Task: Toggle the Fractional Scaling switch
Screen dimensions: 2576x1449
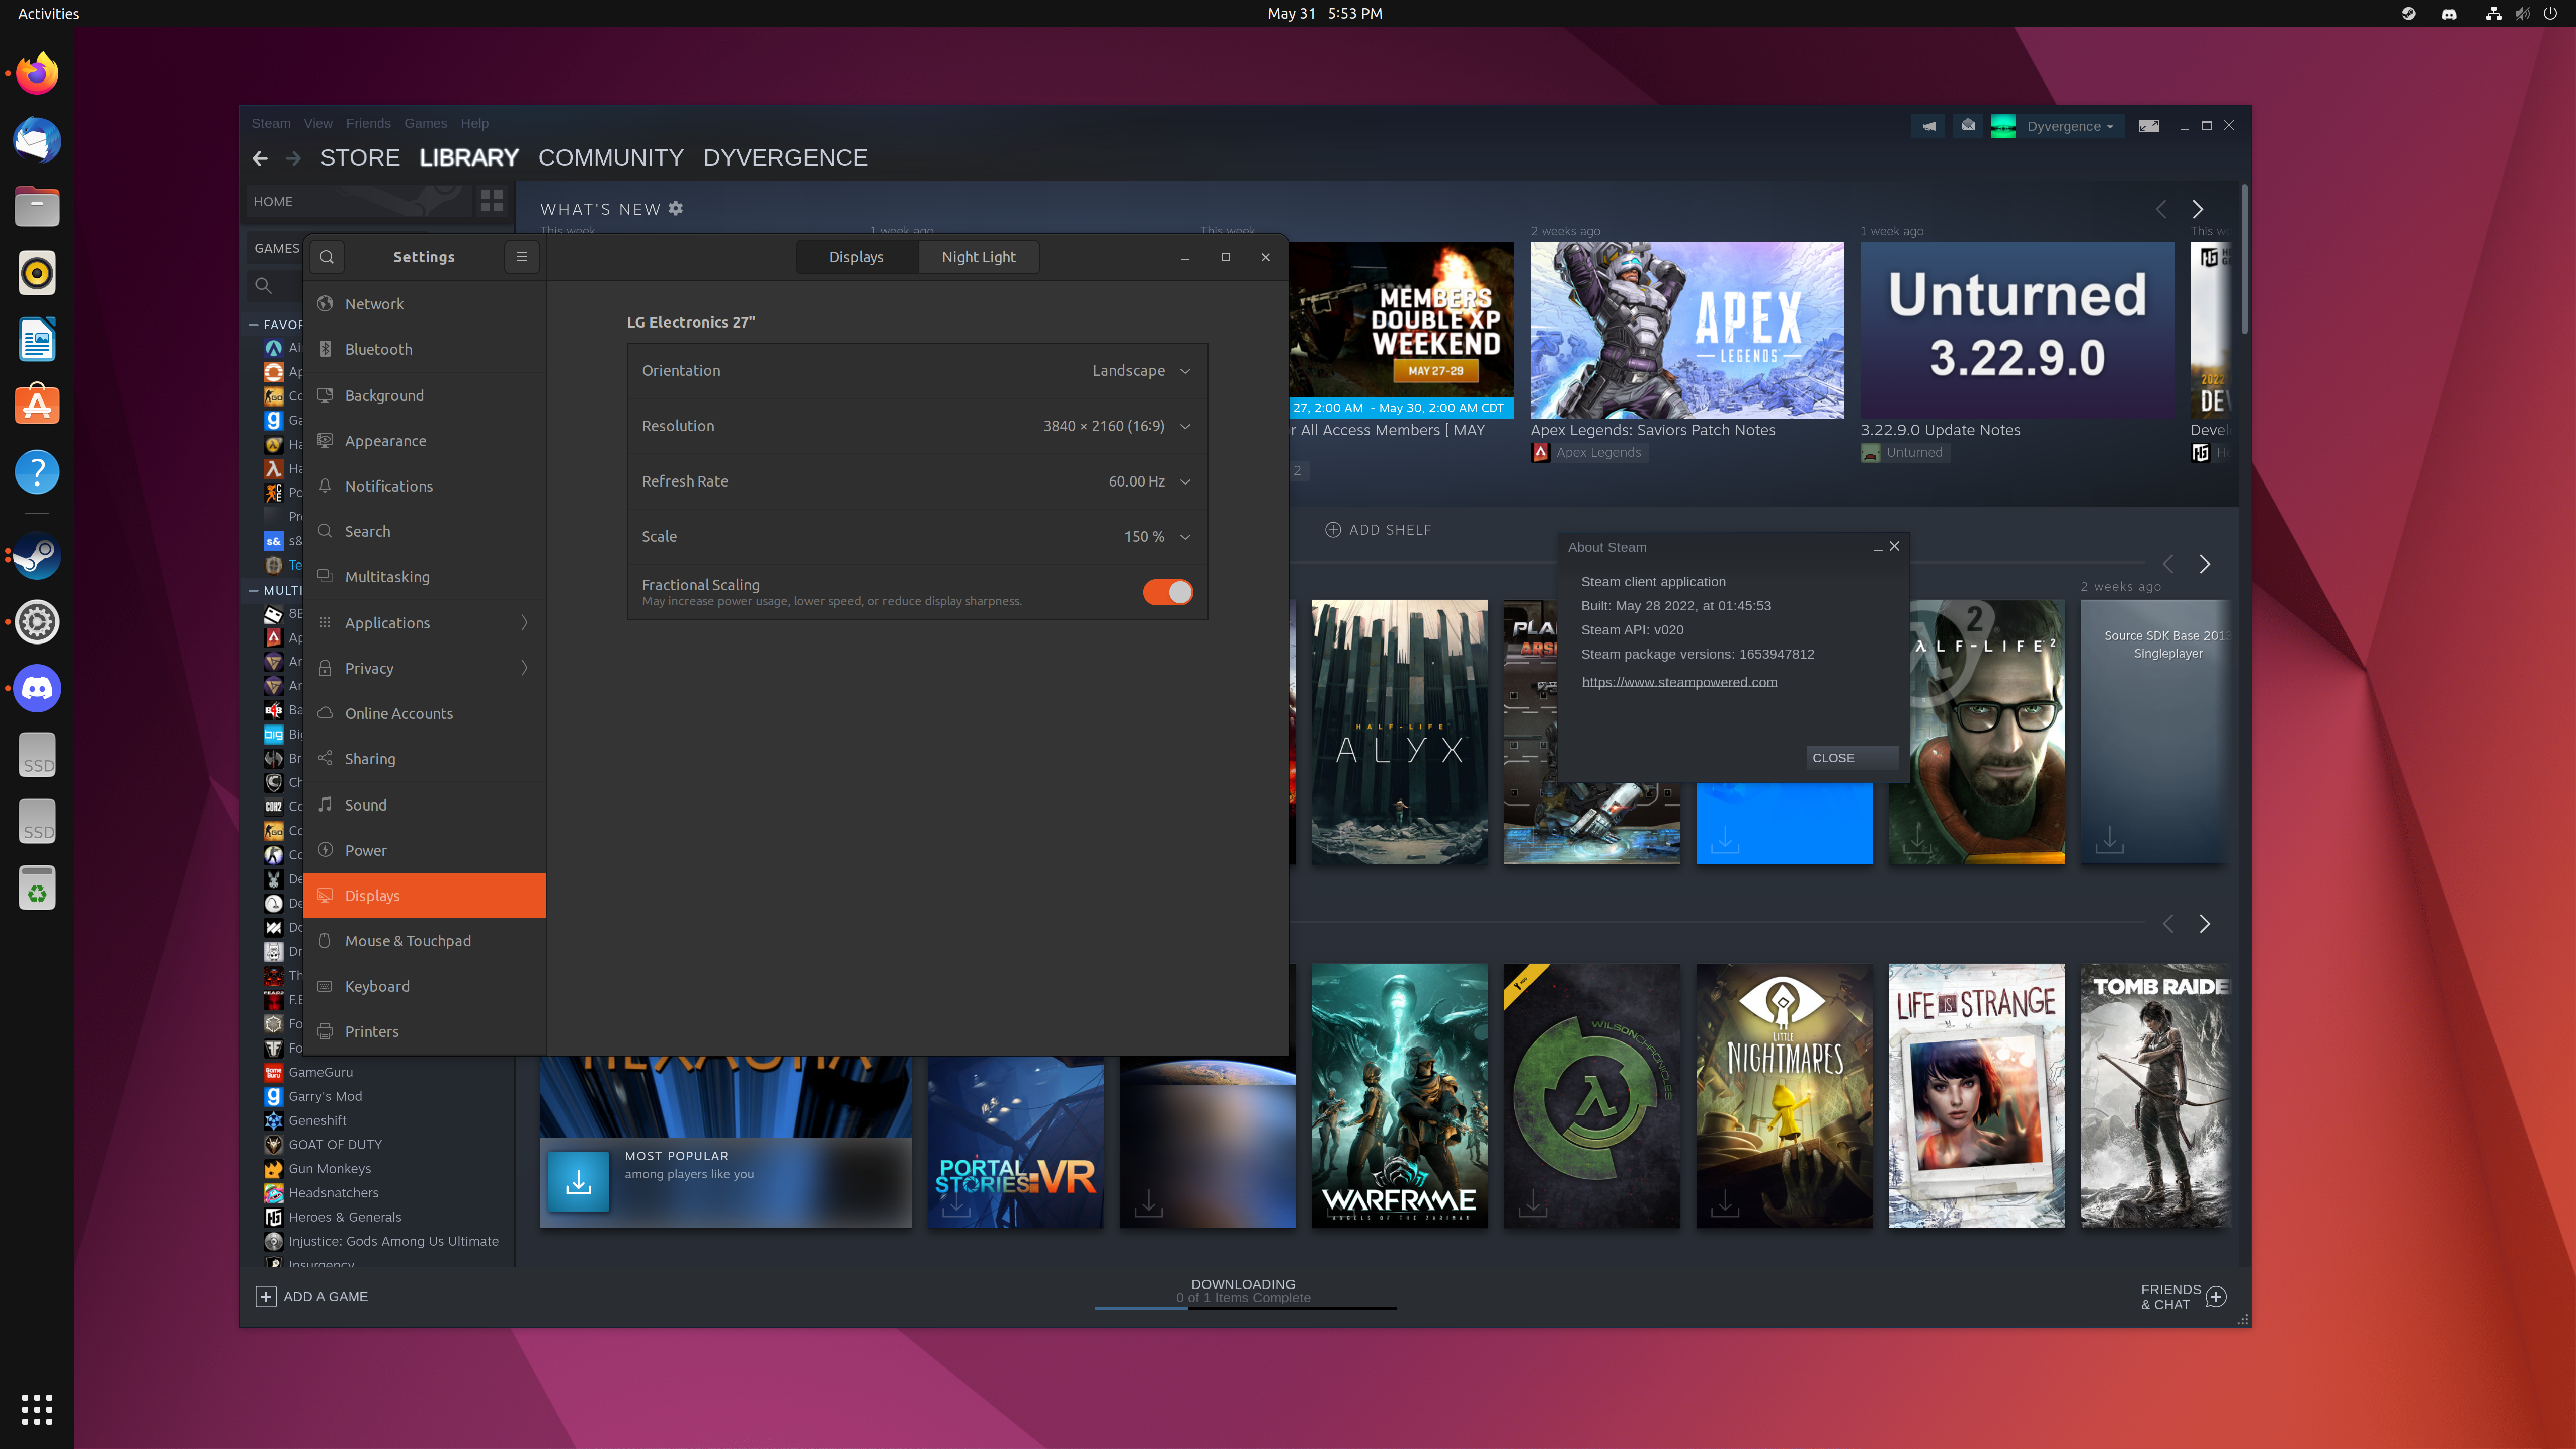Action: coord(1167,592)
